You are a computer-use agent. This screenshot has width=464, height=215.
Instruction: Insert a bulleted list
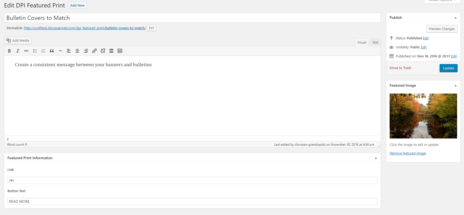[x=35, y=51]
